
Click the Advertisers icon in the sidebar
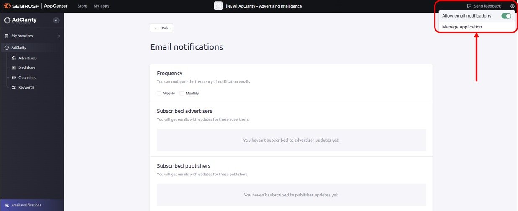pos(14,58)
